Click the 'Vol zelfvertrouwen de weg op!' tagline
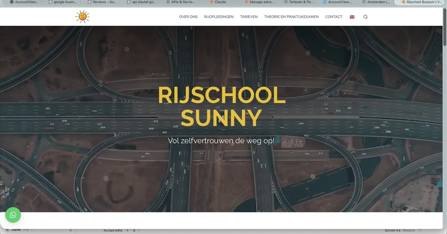The width and height of the screenshot is (447, 234). (221, 141)
